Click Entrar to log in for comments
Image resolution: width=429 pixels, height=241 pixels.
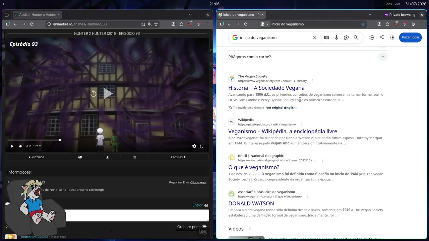pos(200,205)
